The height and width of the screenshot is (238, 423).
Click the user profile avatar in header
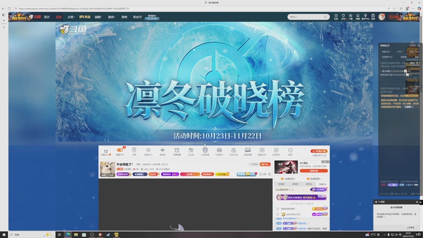point(381,17)
